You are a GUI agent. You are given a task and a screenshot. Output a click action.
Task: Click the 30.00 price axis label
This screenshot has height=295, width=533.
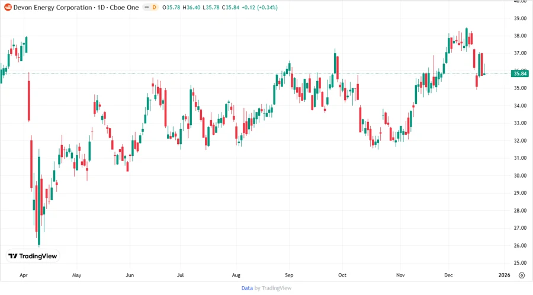pyautogui.click(x=520, y=176)
